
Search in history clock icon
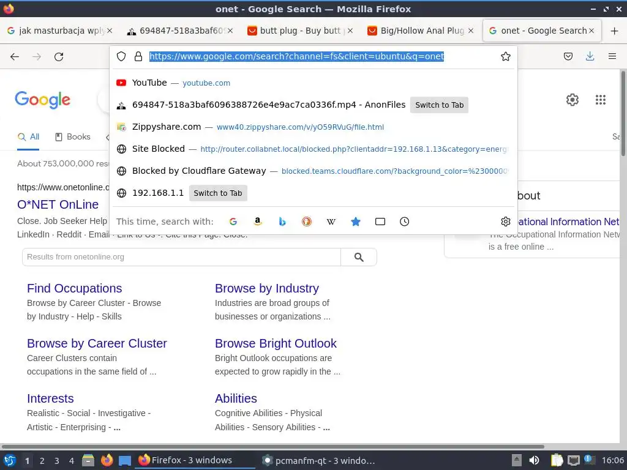(x=404, y=222)
